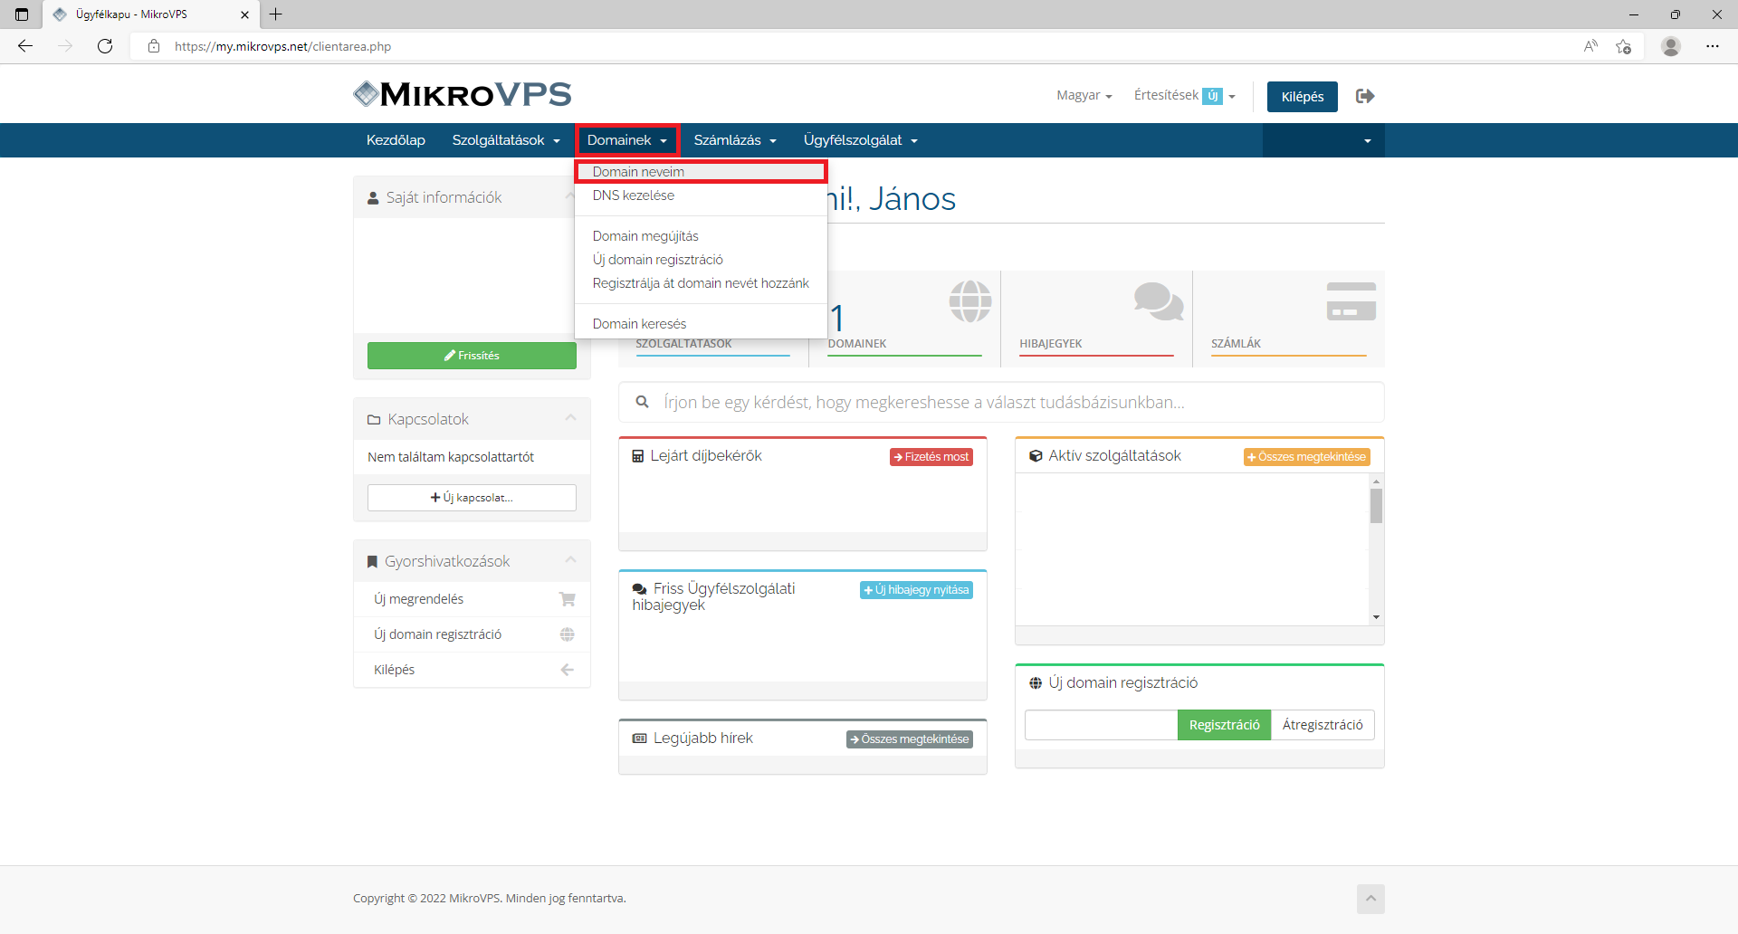Viewport: 1738px width, 934px height.
Task: Open the read aloud icon in the address bar
Action: pos(1590,46)
